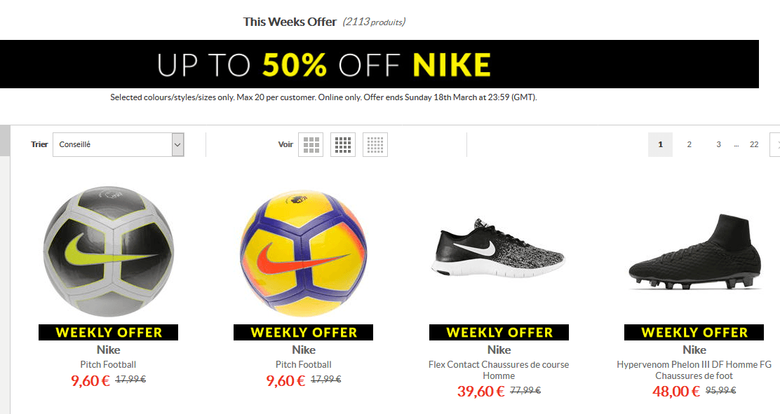Image resolution: width=780 pixels, height=414 pixels.
Task: Select the medium grid view icon
Action: tap(310, 144)
